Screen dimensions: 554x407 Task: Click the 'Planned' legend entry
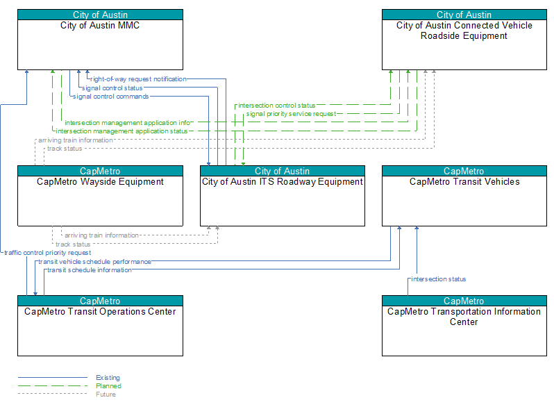(x=108, y=385)
